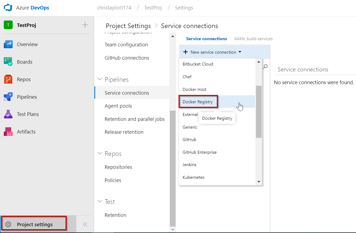Image resolution: width=356 pixels, height=233 pixels.
Task: Open the Boards hub icon
Action: tap(8, 62)
